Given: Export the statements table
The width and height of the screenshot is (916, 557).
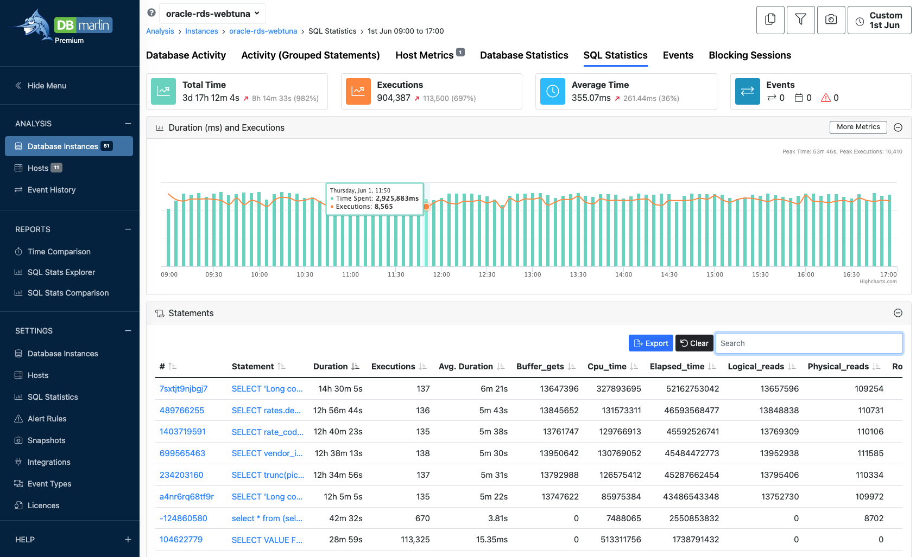Looking at the screenshot, I should (651, 343).
